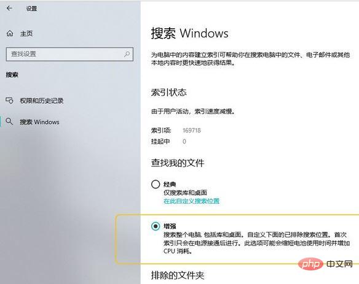The width and height of the screenshot is (359, 284).
Task: Click the 排除的文件夹 section heading
Action: pyautogui.click(x=178, y=275)
